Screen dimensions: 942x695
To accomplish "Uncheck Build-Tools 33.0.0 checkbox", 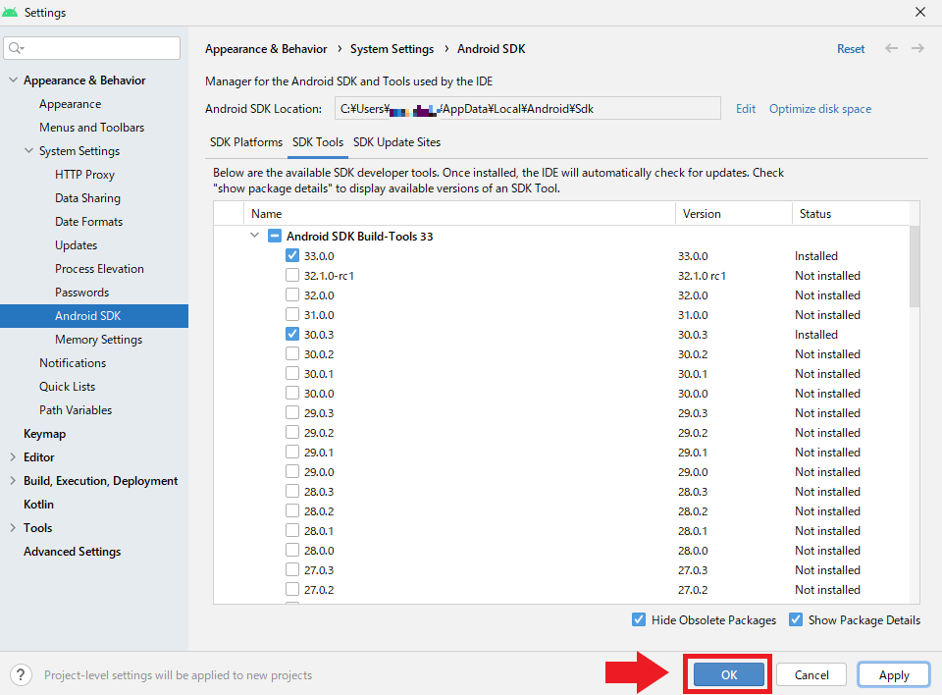I will (x=292, y=255).
